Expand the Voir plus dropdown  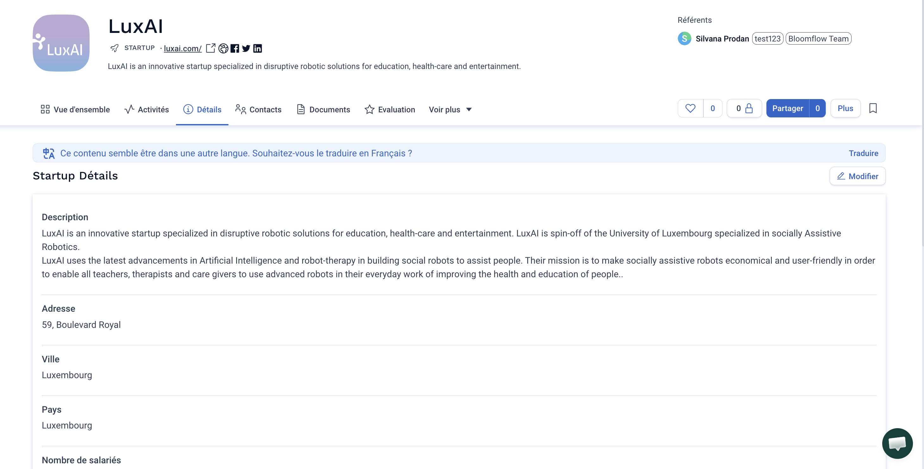450,109
